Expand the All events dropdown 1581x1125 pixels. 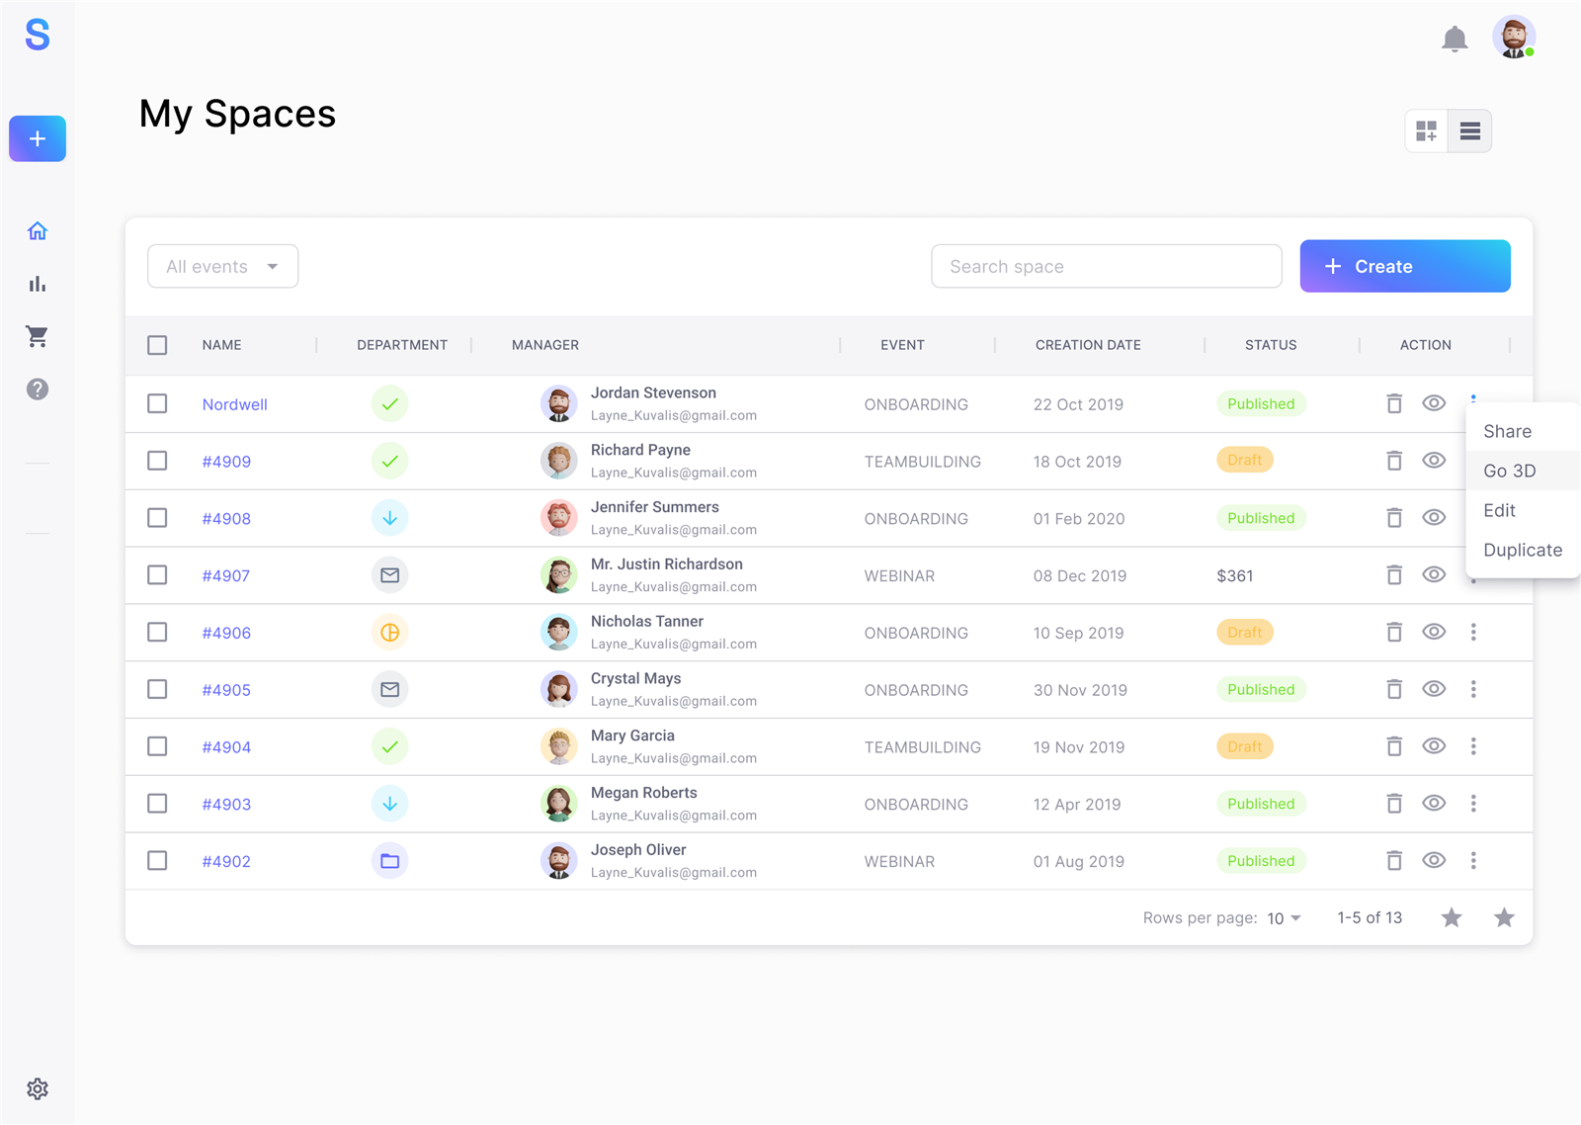point(223,267)
